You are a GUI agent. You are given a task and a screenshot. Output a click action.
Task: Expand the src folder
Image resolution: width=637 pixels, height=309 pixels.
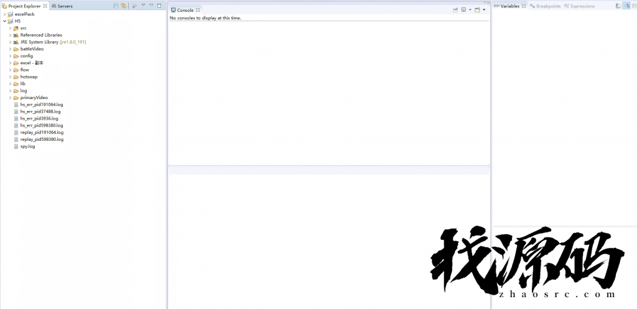point(10,28)
